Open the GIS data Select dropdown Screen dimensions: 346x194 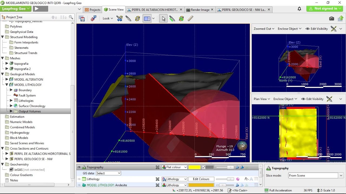tap(108, 173)
